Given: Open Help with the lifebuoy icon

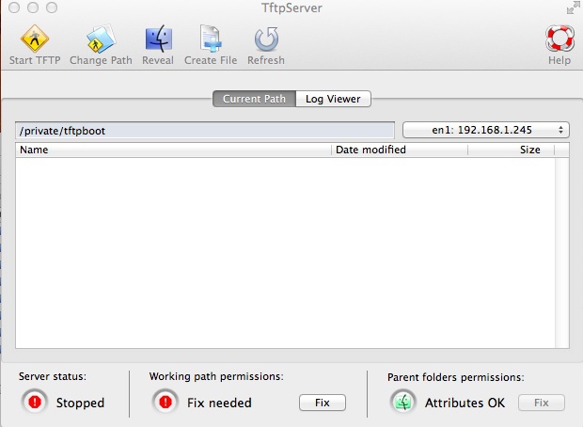Looking at the screenshot, I should (x=559, y=39).
